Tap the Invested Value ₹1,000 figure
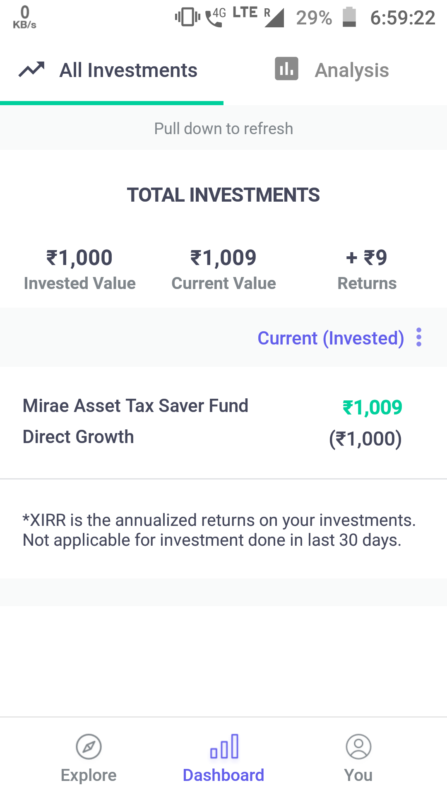This screenshot has width=447, height=795. pos(79,258)
